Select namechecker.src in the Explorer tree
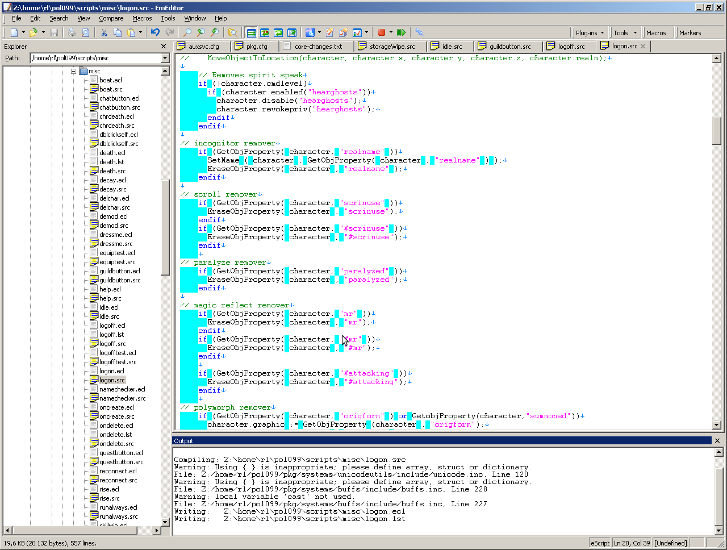727x550 pixels. tap(123, 398)
